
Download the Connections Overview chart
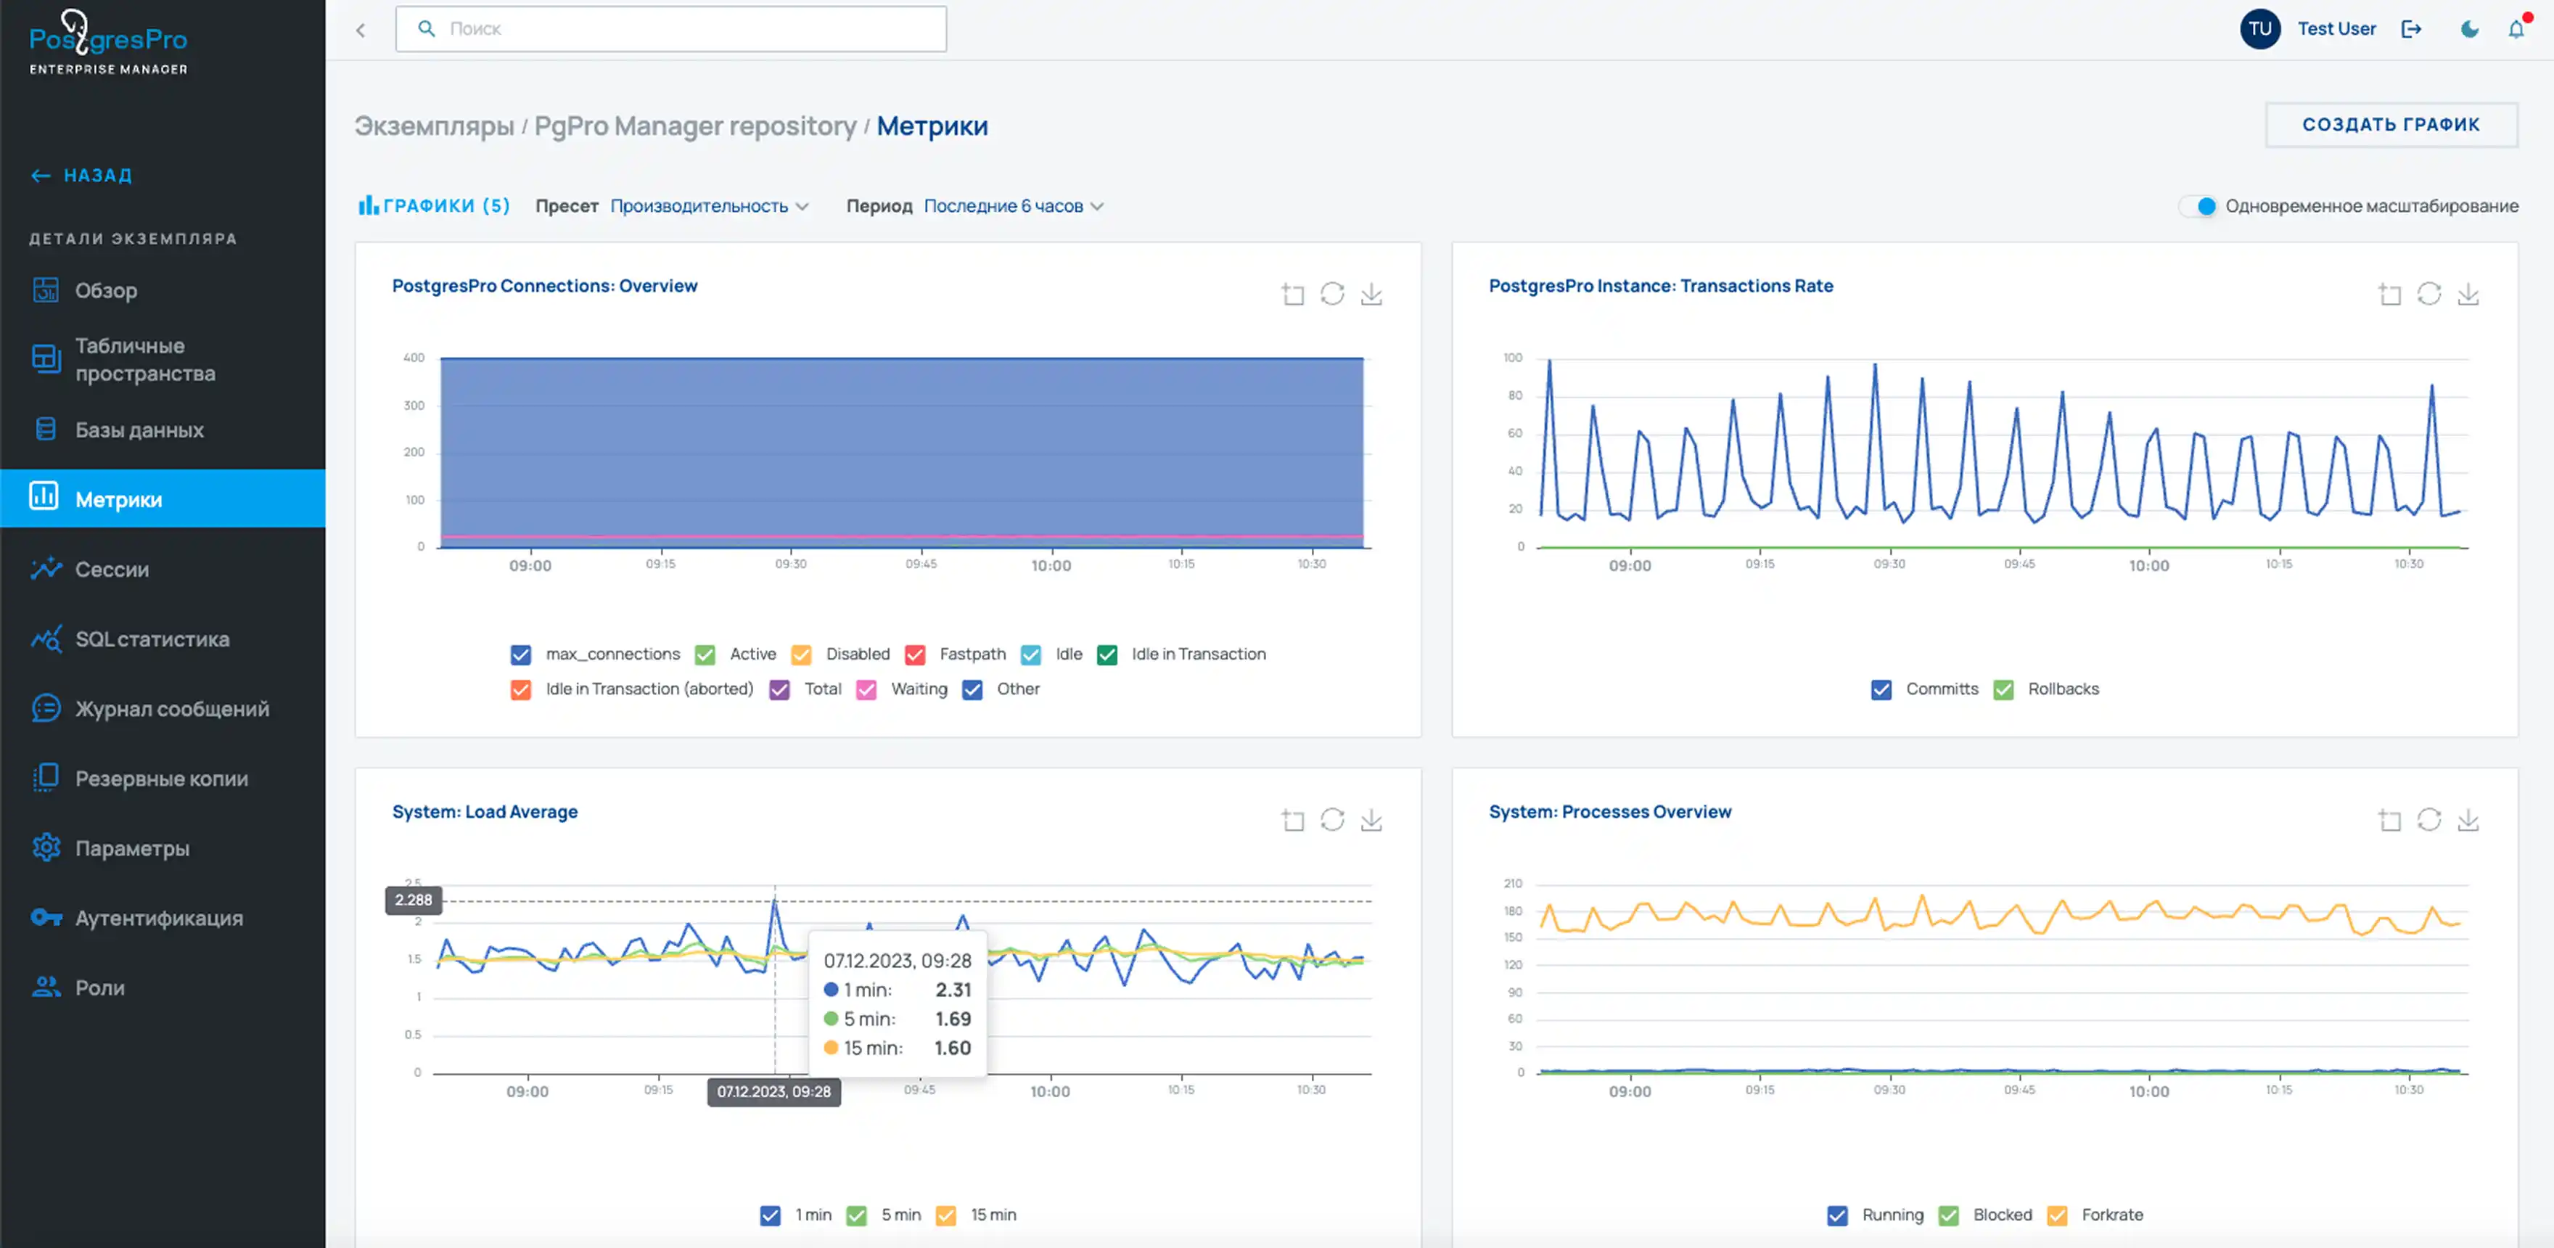point(1371,295)
